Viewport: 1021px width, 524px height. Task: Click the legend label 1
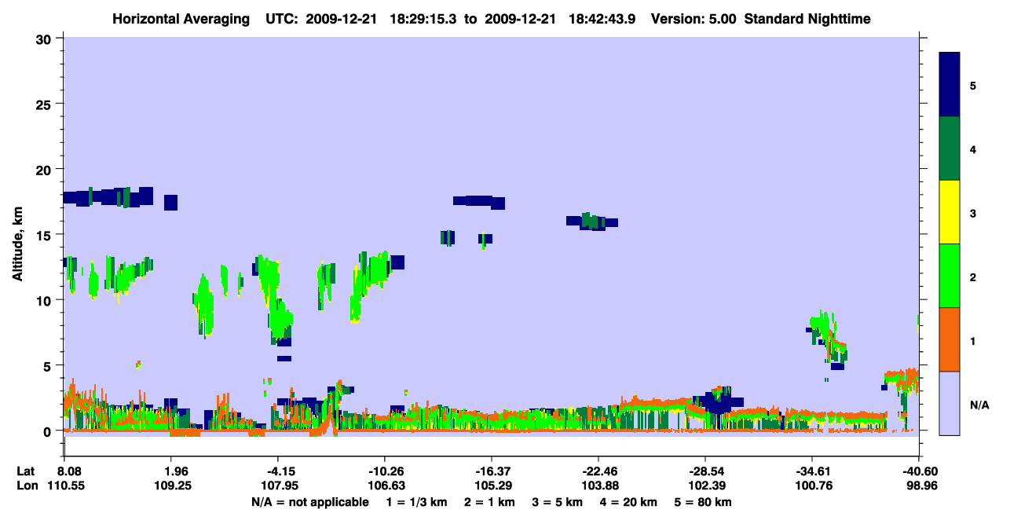[x=973, y=340]
